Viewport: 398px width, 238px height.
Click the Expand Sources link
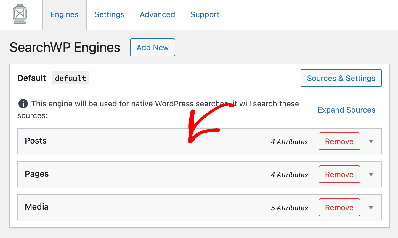(x=346, y=110)
